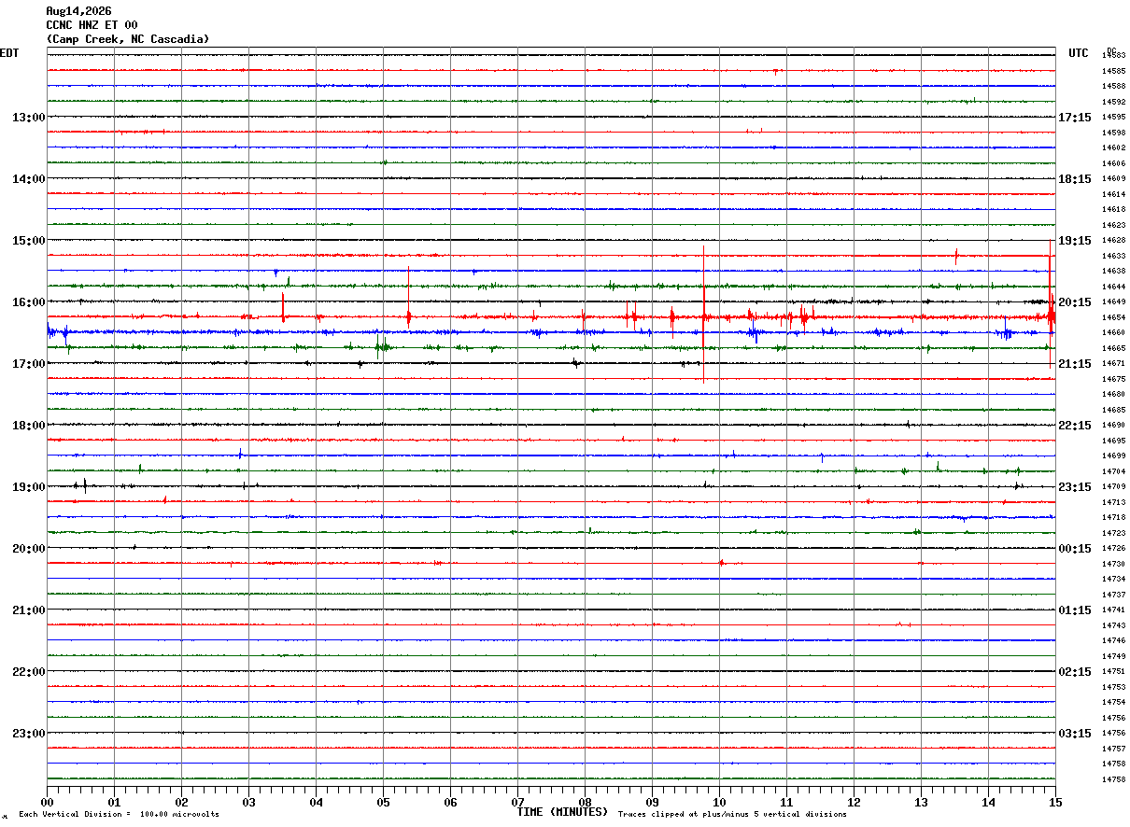This screenshot has height=827, width=1130.
Task: Click the traces clipped footnote text
Action: pyautogui.click(x=732, y=815)
